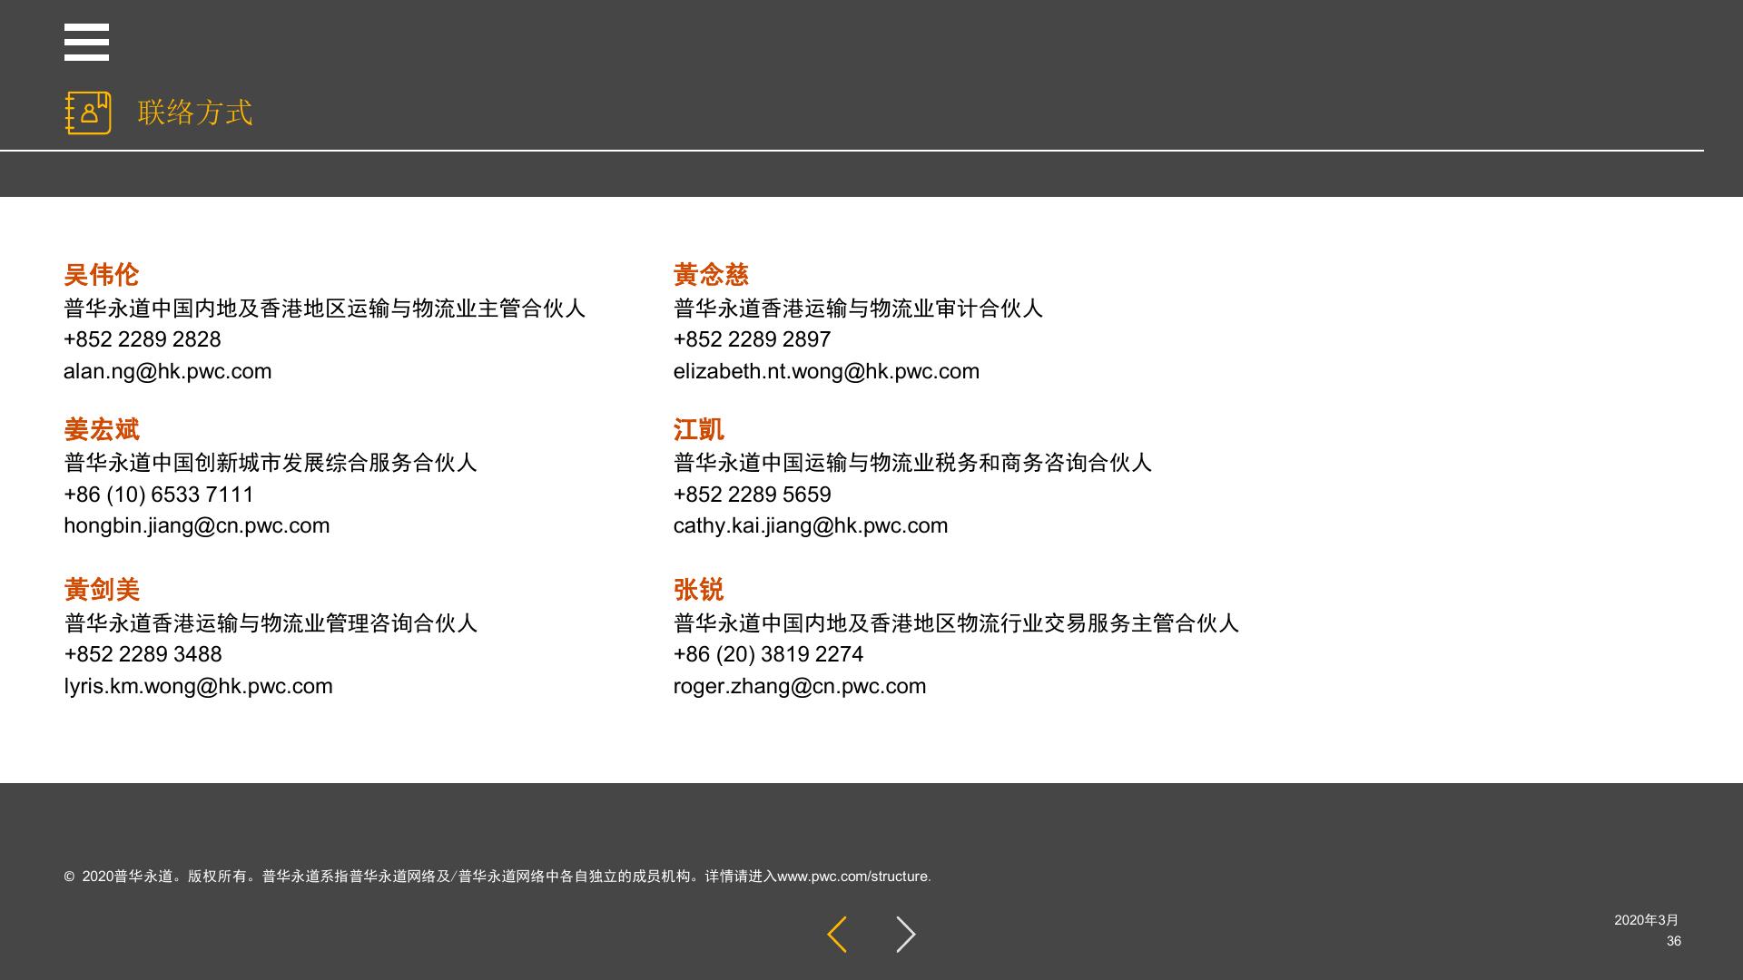Click phone number +86 (20) 3819 2274
Viewport: 1743px width, 980px height.
(x=768, y=654)
